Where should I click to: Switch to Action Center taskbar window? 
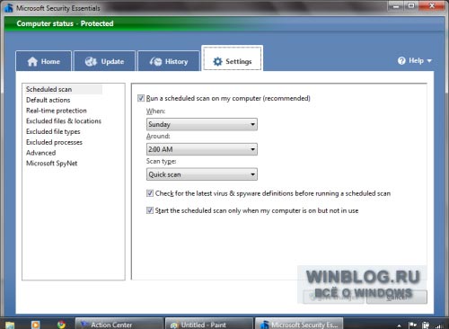point(119,325)
